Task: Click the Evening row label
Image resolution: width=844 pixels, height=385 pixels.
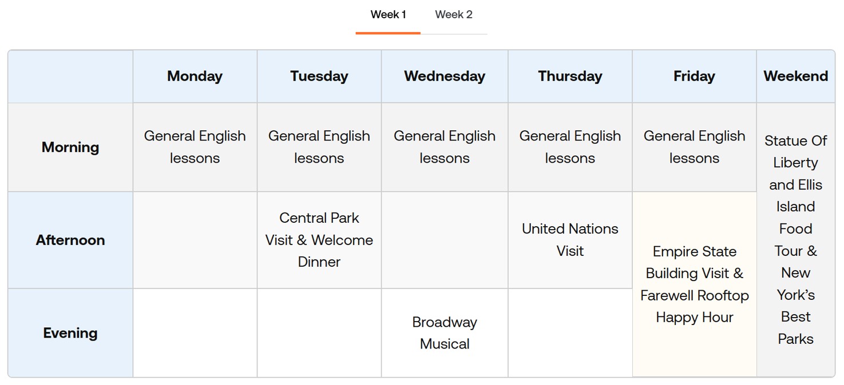Action: pyautogui.click(x=70, y=333)
